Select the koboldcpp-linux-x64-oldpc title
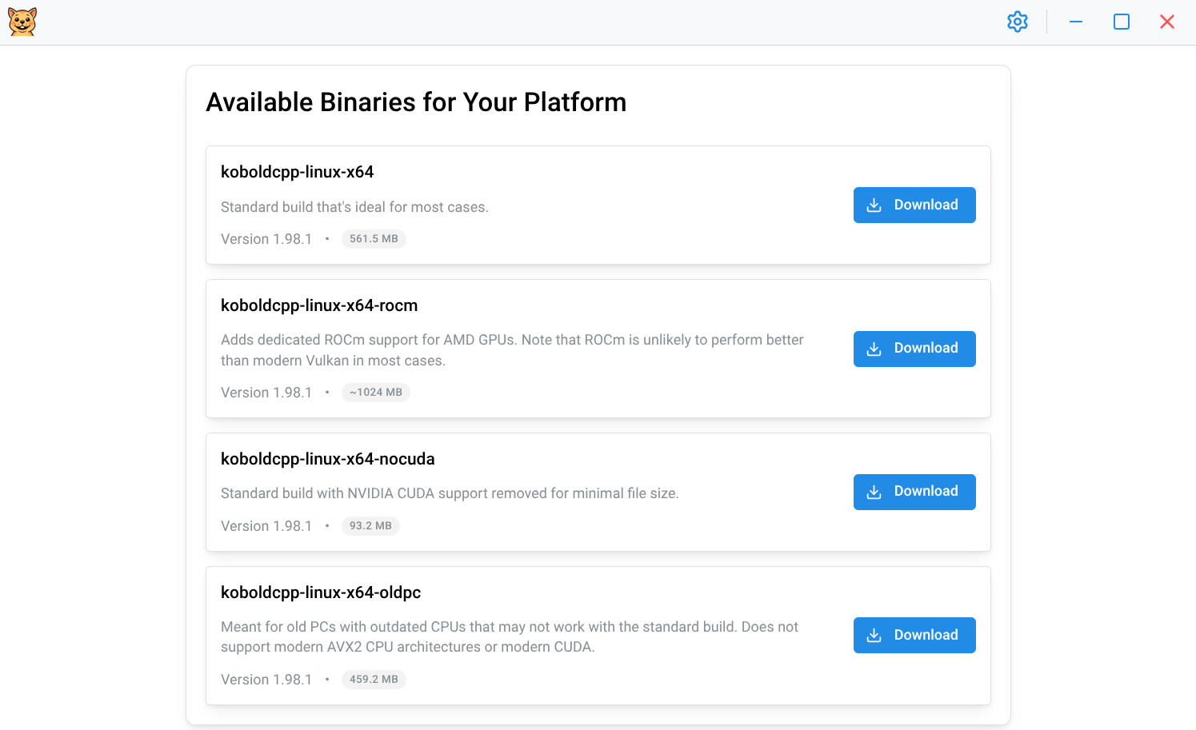This screenshot has height=730, width=1196. coord(321,592)
